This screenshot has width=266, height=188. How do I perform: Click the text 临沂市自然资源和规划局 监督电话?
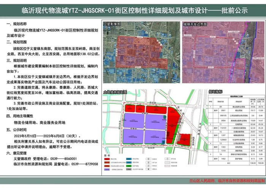click(x=42, y=164)
